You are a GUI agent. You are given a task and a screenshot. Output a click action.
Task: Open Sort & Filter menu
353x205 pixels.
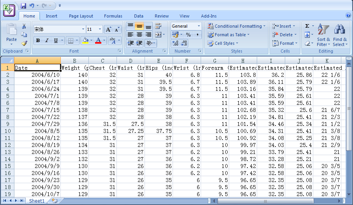323,35
